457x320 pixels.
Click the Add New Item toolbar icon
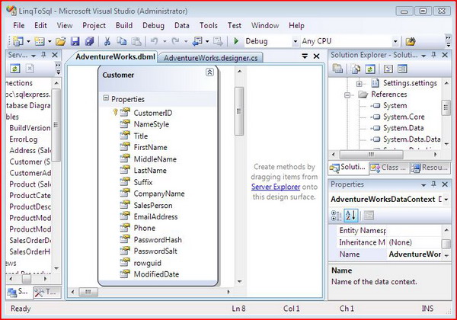coord(40,41)
